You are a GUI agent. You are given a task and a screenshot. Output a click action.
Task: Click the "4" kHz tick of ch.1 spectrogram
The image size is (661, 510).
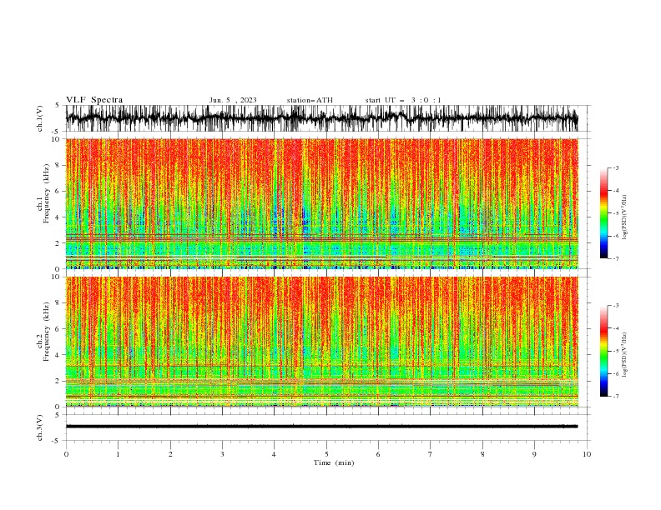pos(58,217)
